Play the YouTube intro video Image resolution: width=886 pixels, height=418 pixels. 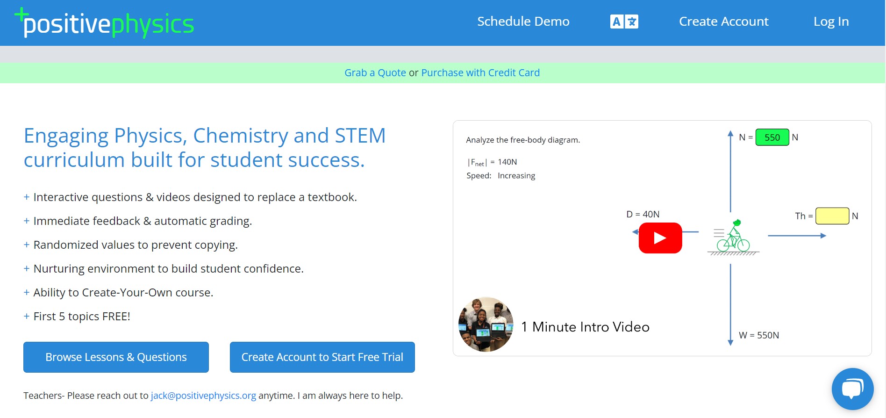coord(660,238)
